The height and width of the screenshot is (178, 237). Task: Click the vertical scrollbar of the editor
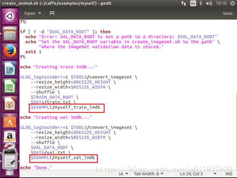236,131
